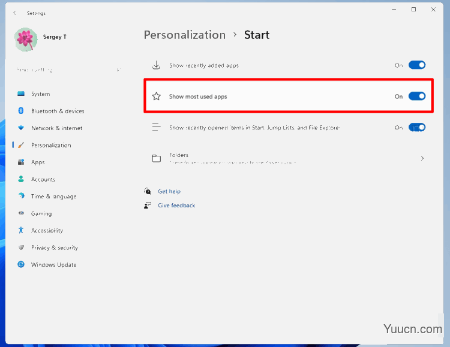Click the list icon for recently opened items
This screenshot has height=347, width=450.
[x=156, y=127]
